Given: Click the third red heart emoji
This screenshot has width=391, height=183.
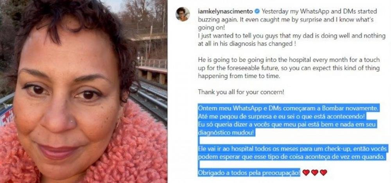Looking at the screenshot, I should tap(323, 172).
